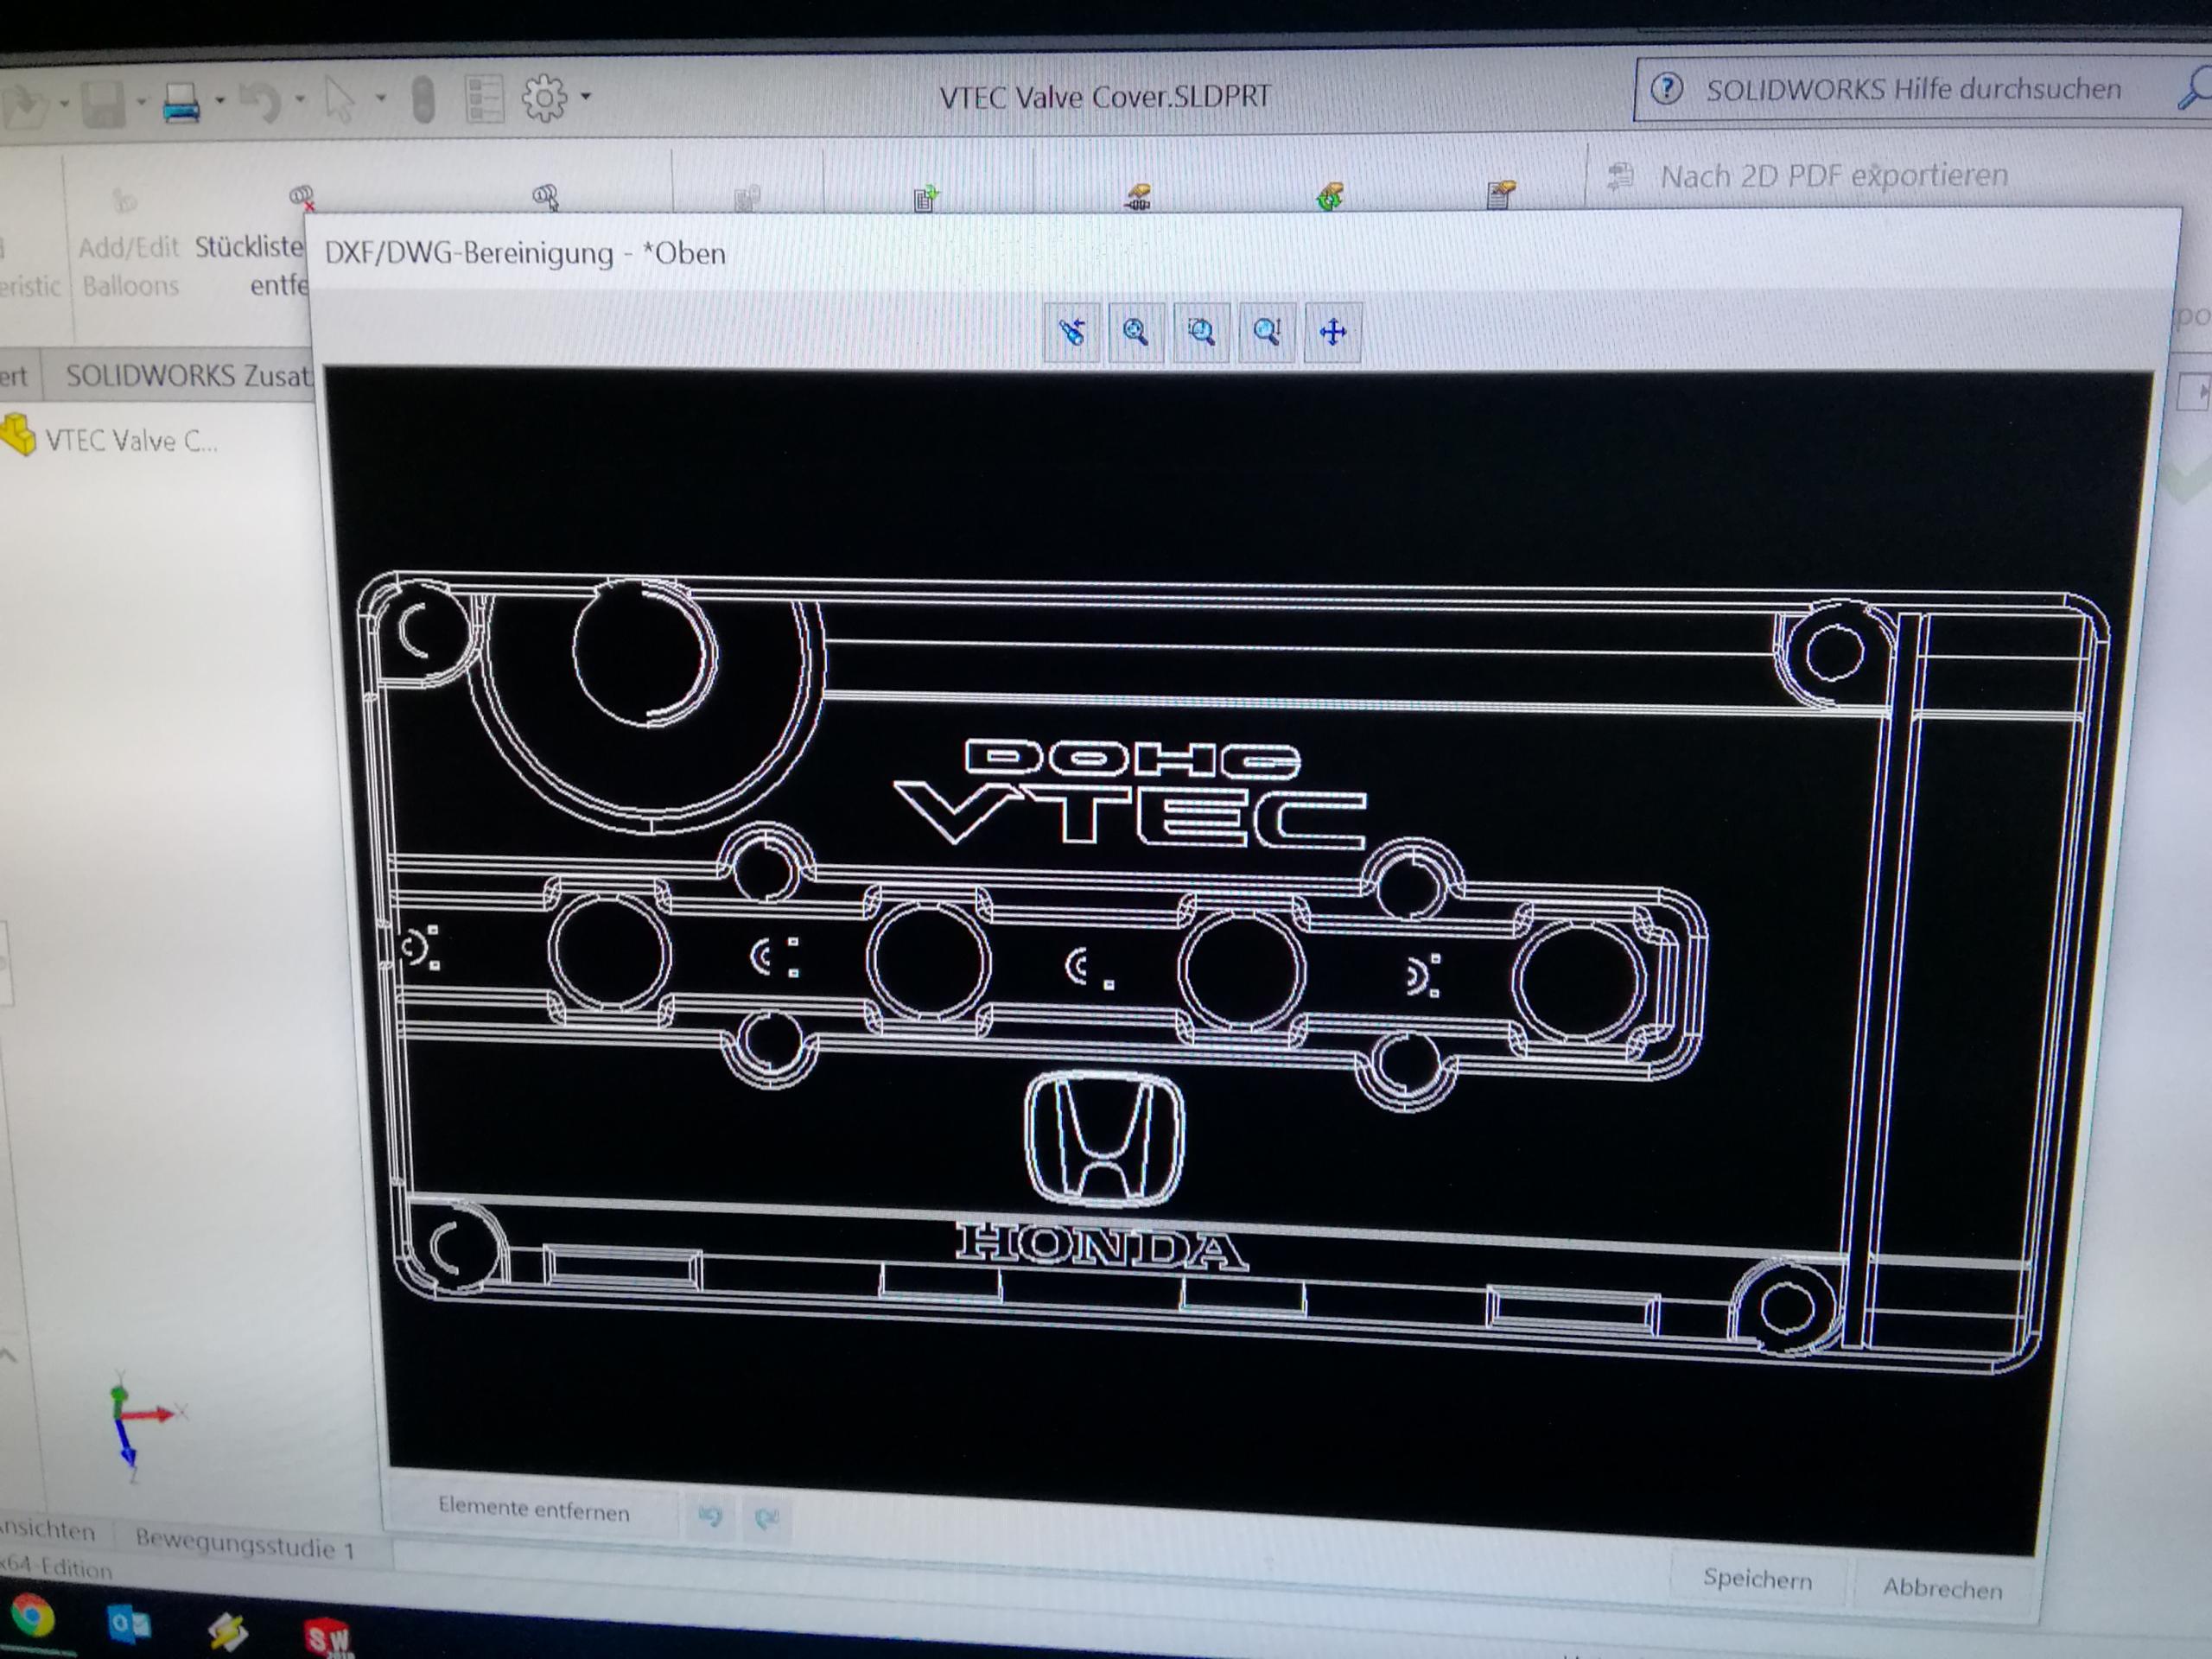2212x1659 pixels.
Task: Click the Nach 2D PDF exportieren label
Action: [x=1834, y=176]
